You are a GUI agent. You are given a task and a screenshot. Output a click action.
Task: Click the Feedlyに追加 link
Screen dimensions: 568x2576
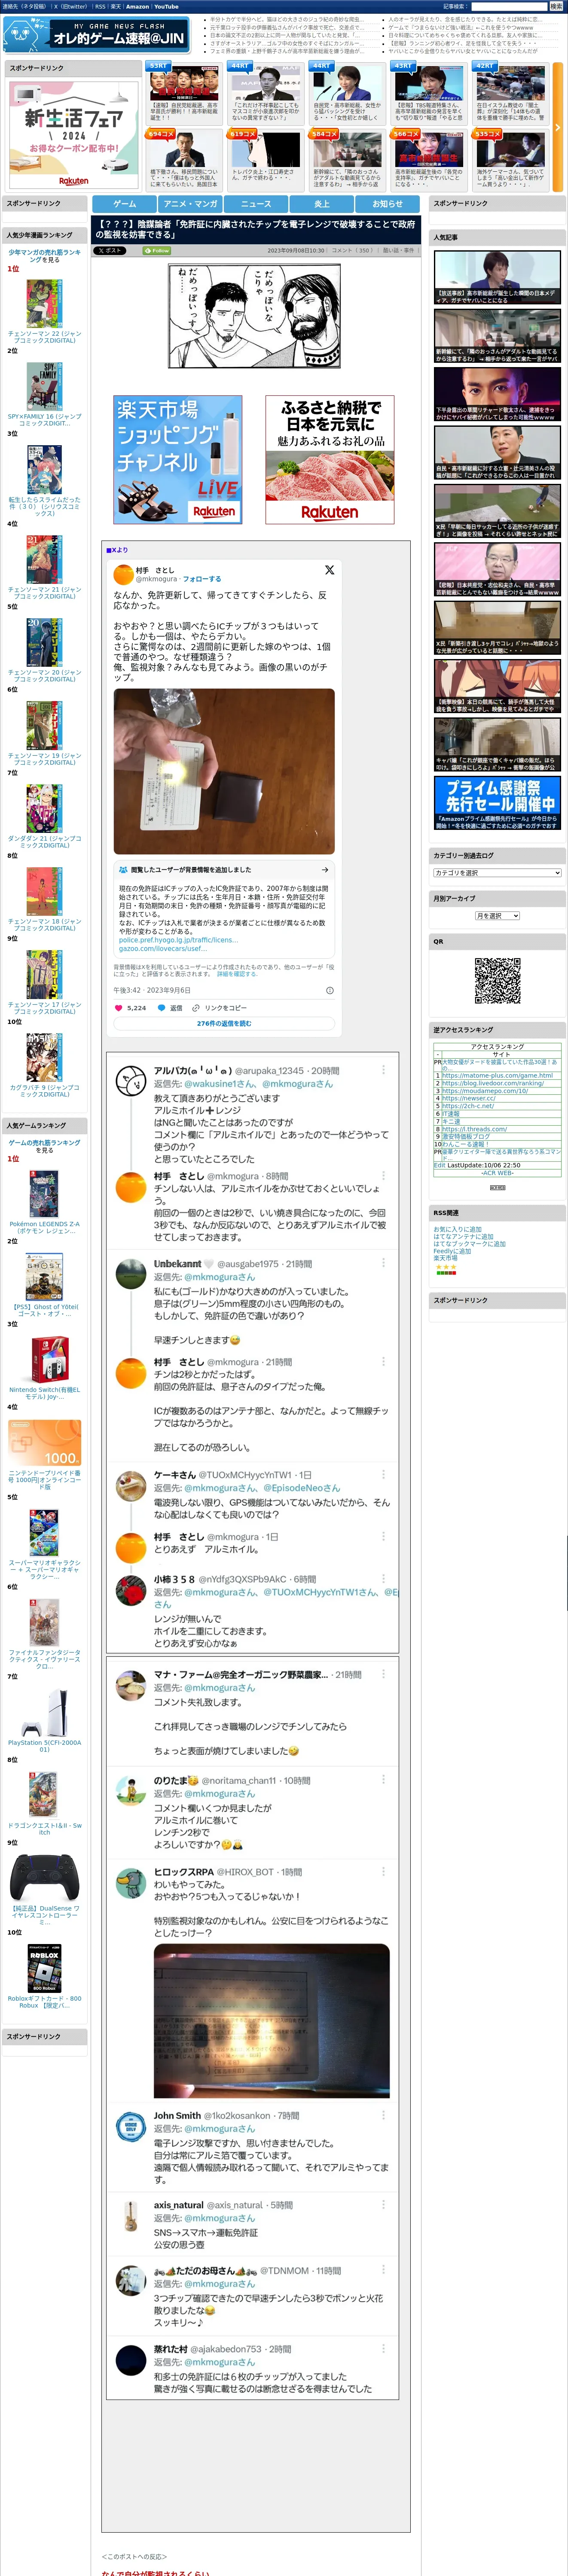pos(452,1251)
